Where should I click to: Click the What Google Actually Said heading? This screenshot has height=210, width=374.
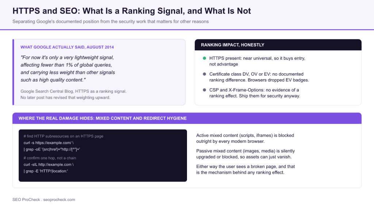pos(67,47)
